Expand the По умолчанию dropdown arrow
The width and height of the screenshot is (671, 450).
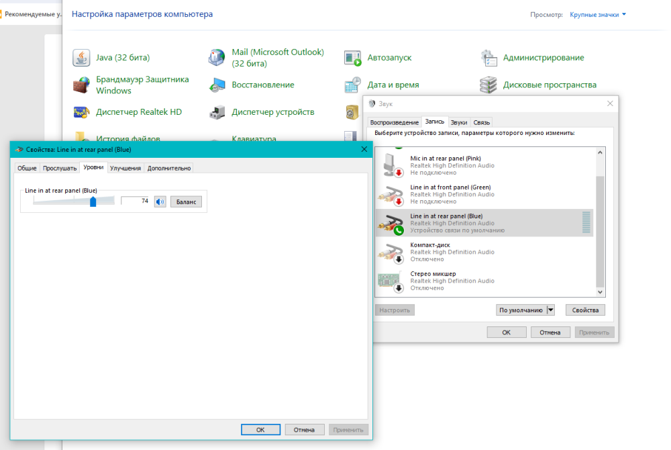[x=551, y=310]
